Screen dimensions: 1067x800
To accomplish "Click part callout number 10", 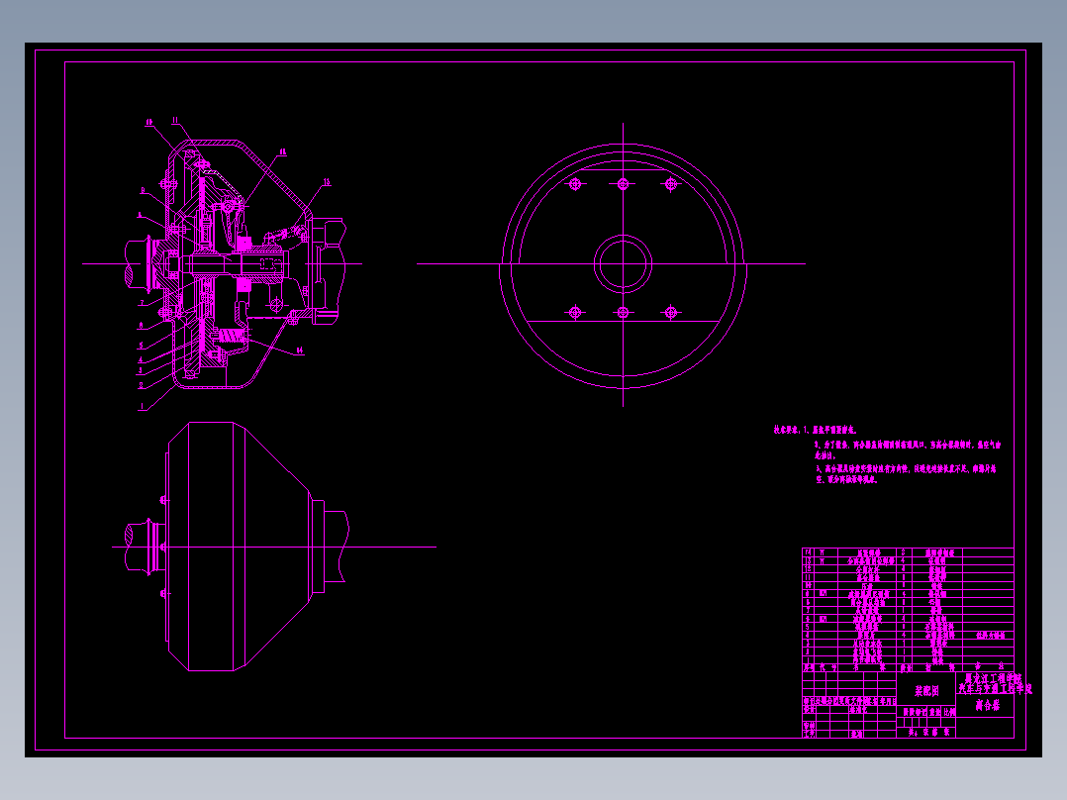I will [148, 123].
